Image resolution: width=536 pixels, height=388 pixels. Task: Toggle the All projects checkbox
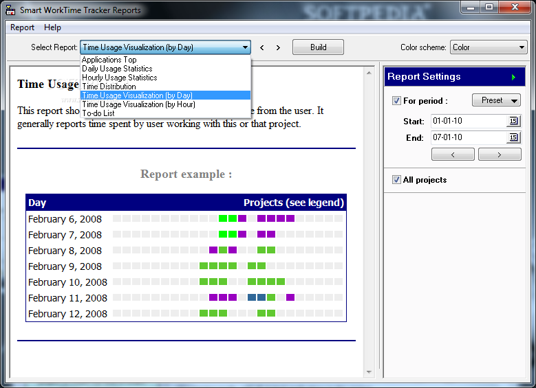(x=396, y=180)
